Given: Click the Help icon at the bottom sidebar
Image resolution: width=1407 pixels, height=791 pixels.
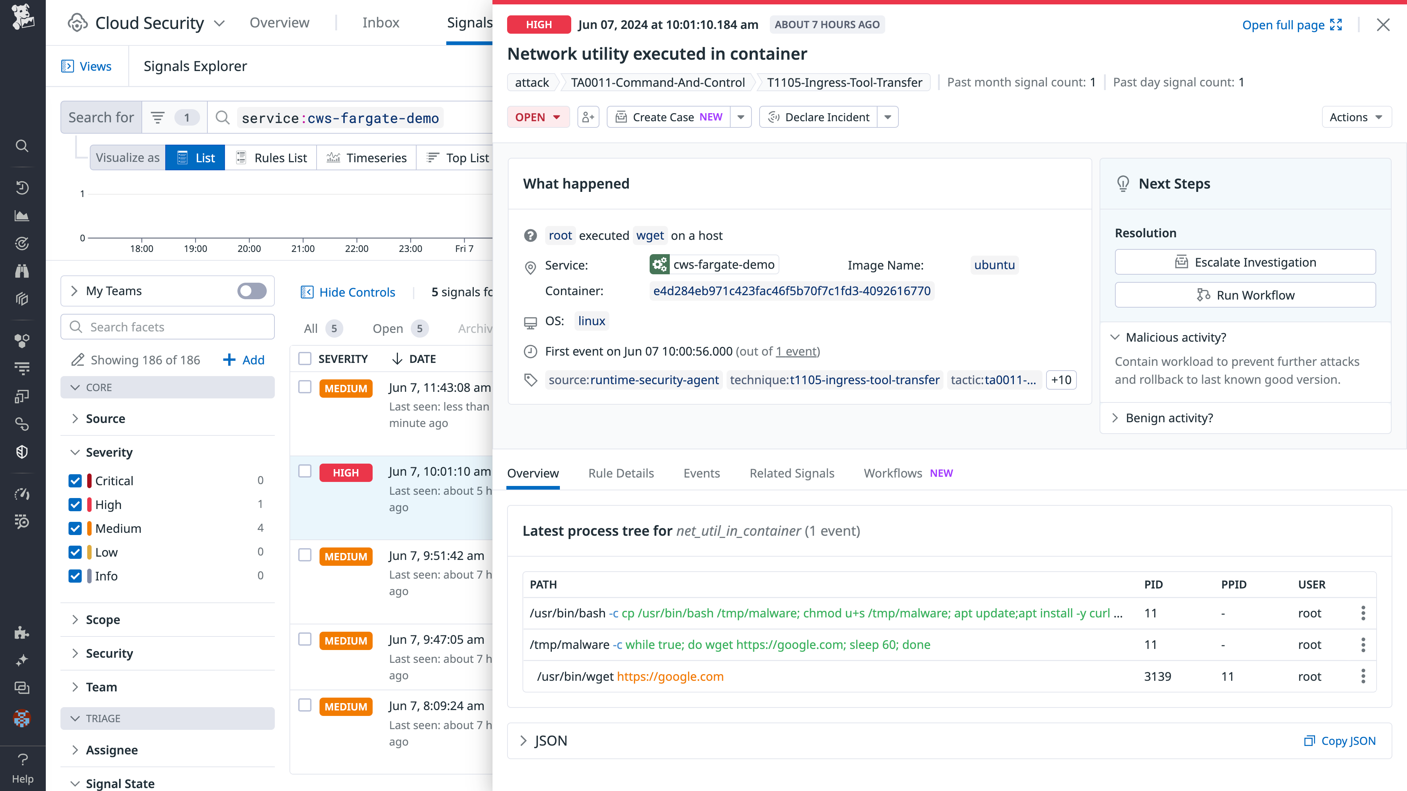Looking at the screenshot, I should [x=22, y=760].
